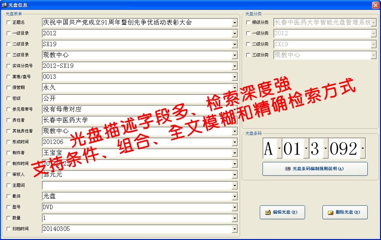Image resolution: width=381 pixels, height=240 pixels.
Task: Enable the 三级分类 checkbox
Action: pos(249,55)
